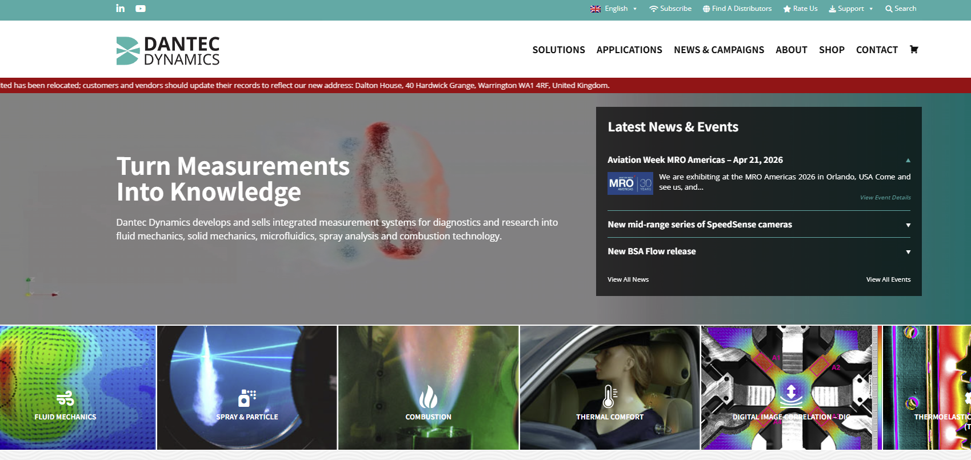
Task: Click the View All Events link
Action: click(x=888, y=279)
